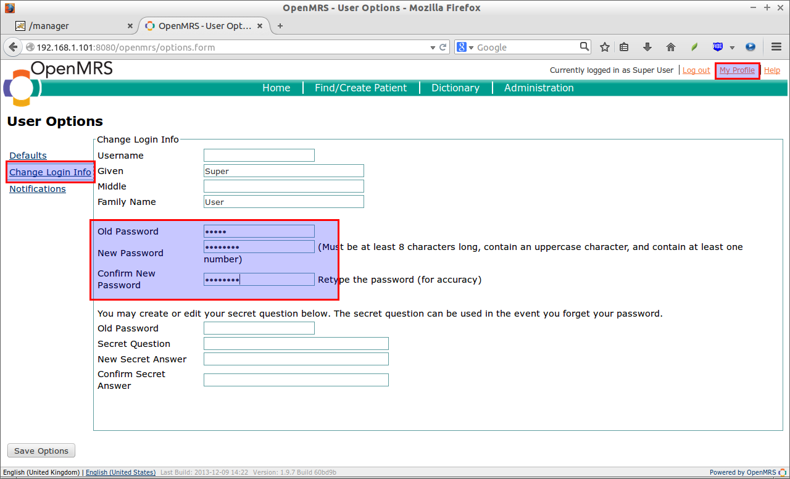This screenshot has width=790, height=479.
Task: Select the OpenMRS - User Options tab
Action: [x=204, y=26]
